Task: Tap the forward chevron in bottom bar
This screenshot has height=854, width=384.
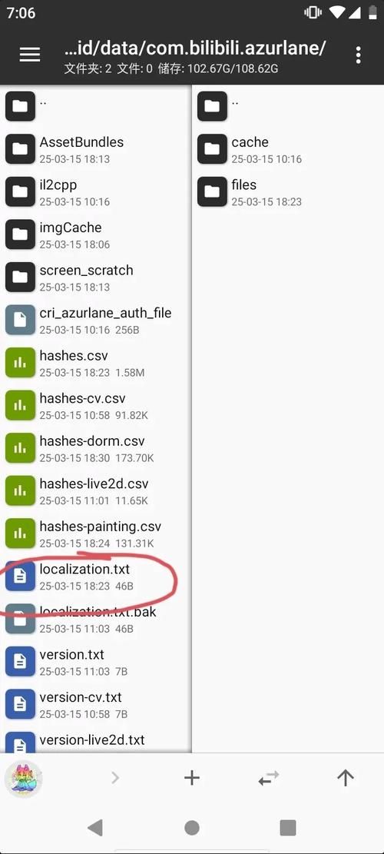Action: (x=114, y=778)
